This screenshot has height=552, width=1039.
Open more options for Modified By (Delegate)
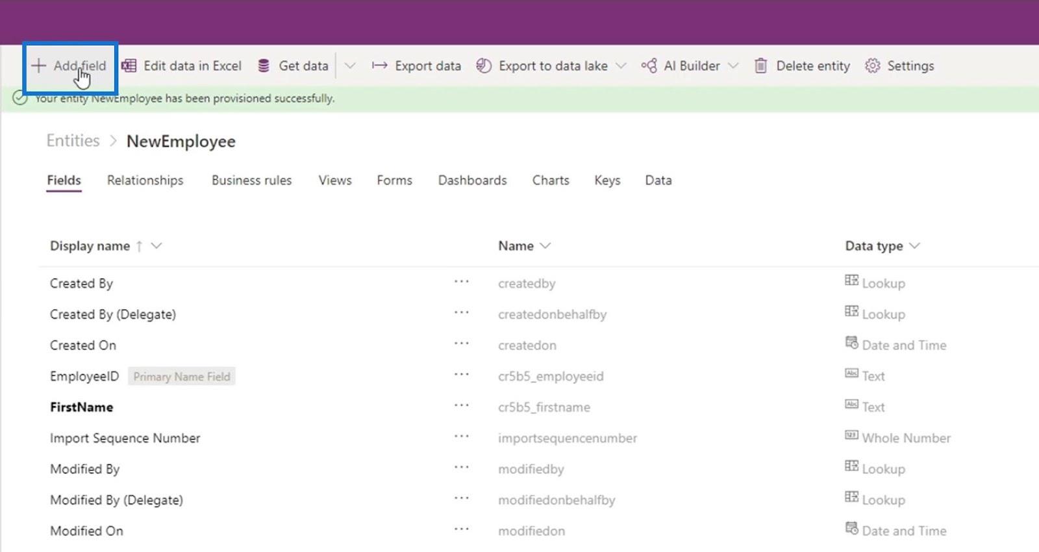[461, 498]
